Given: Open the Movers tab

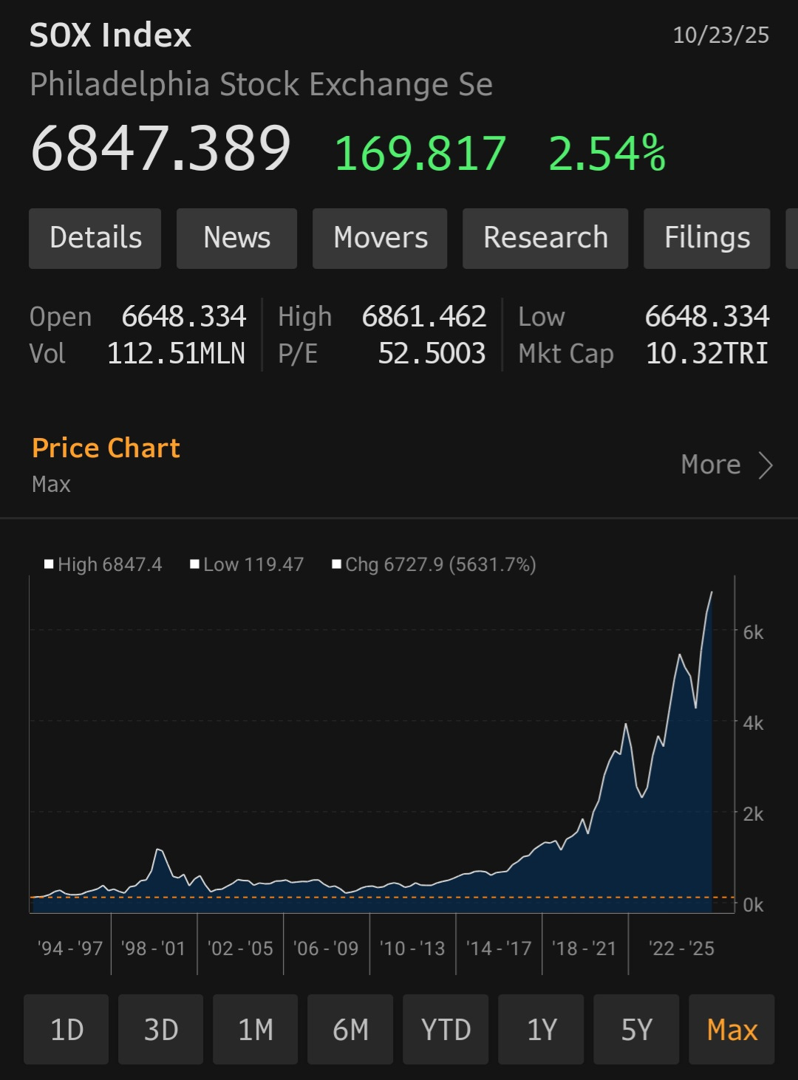Looking at the screenshot, I should tap(380, 238).
